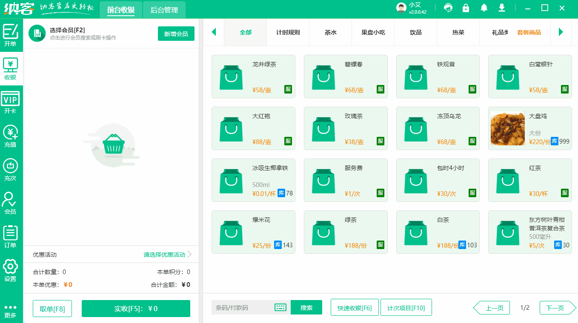Select the 果盘小吃 category tab
This screenshot has height=323, width=578.
373,32
